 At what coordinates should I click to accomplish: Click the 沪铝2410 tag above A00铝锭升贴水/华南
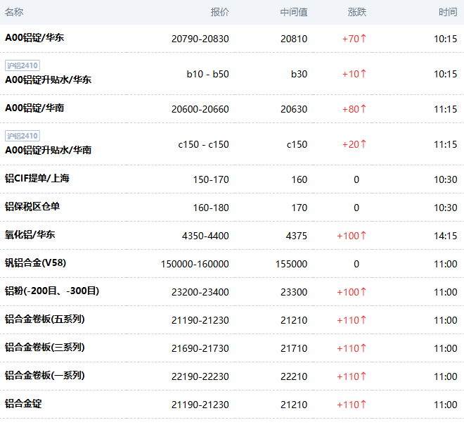click(x=22, y=136)
